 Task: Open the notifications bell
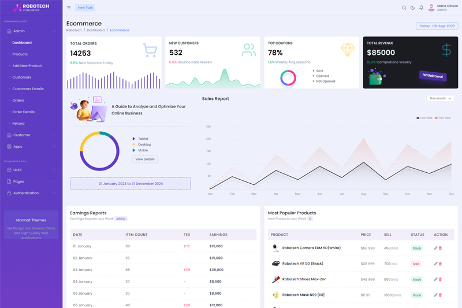[x=422, y=8]
